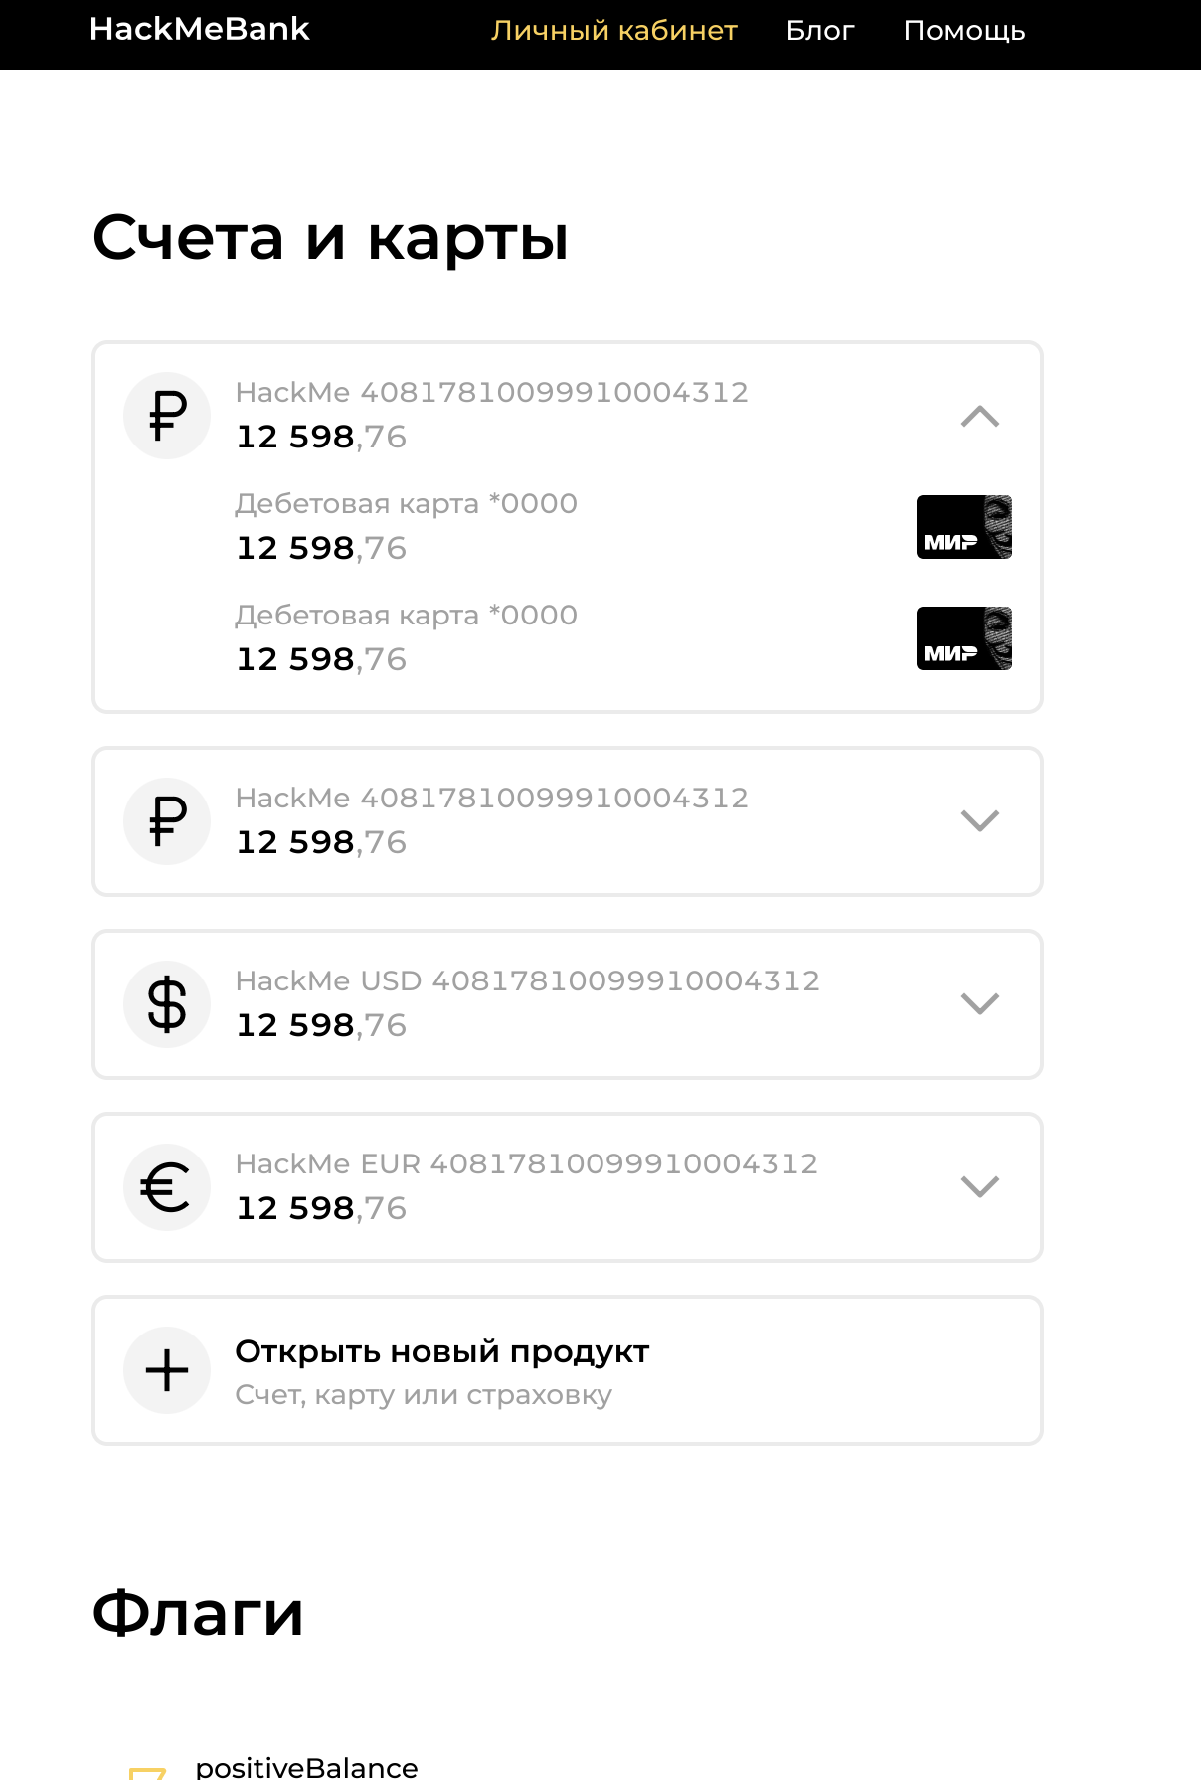Viewport: 1201px width, 1780px height.
Task: Collapse the first ruble account card list
Action: click(x=980, y=416)
